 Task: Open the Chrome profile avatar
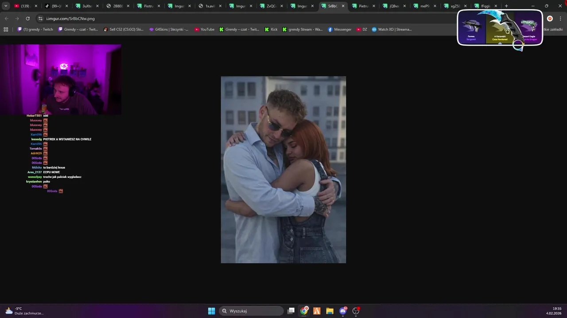point(550,19)
